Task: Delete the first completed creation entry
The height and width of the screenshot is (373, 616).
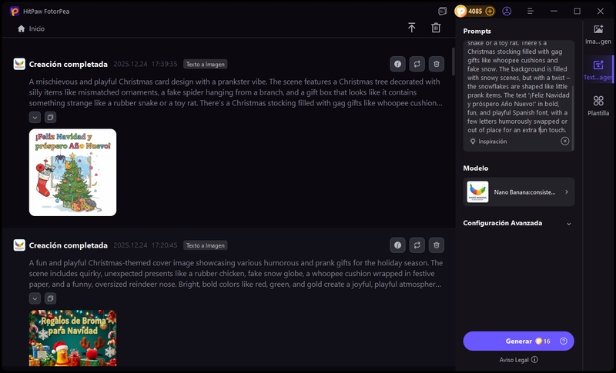Action: tap(437, 65)
